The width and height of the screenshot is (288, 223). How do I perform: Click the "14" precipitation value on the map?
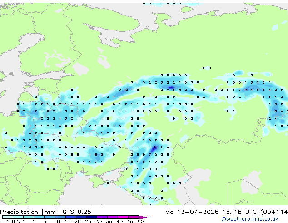pyautogui.click(x=246, y=90)
